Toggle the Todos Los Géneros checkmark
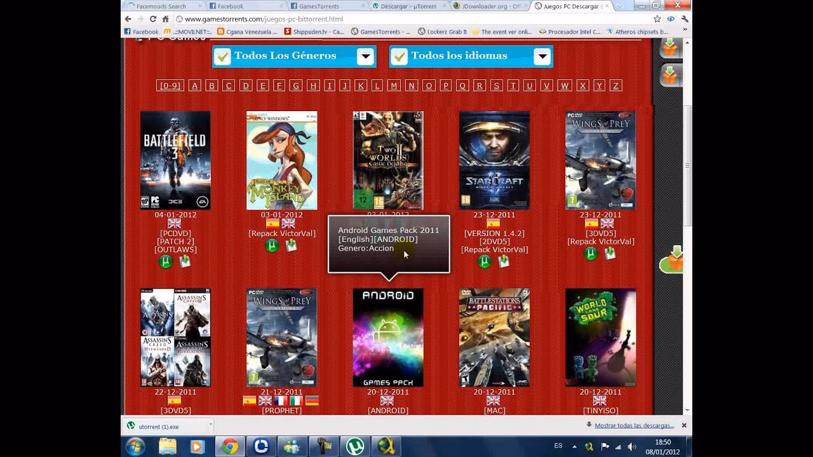 click(x=222, y=56)
